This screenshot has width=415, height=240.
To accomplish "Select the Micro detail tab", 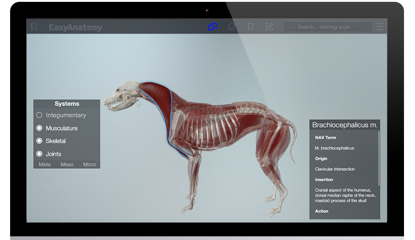I will click(x=90, y=164).
